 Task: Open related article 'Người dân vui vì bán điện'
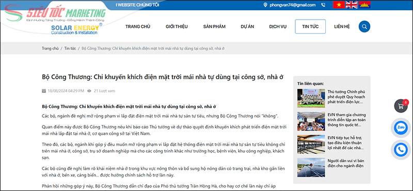point(346,163)
